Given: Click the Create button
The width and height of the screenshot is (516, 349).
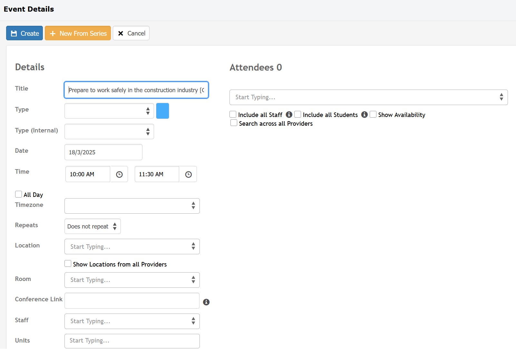Looking at the screenshot, I should pos(24,33).
